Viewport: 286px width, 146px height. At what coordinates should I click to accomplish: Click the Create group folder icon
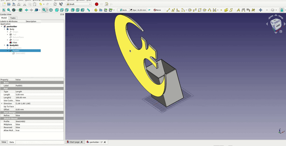(x=101, y=10)
